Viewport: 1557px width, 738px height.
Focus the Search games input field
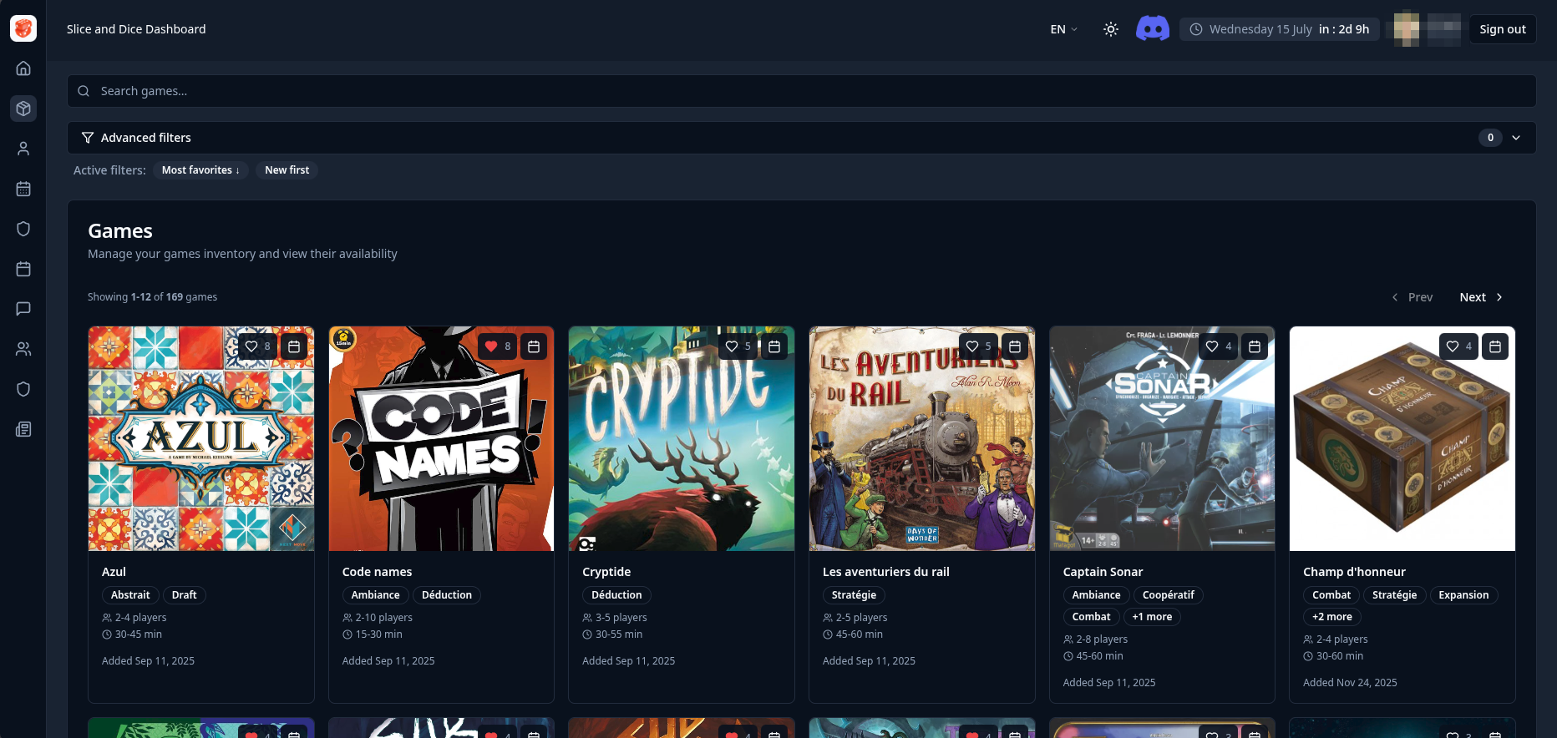click(802, 91)
